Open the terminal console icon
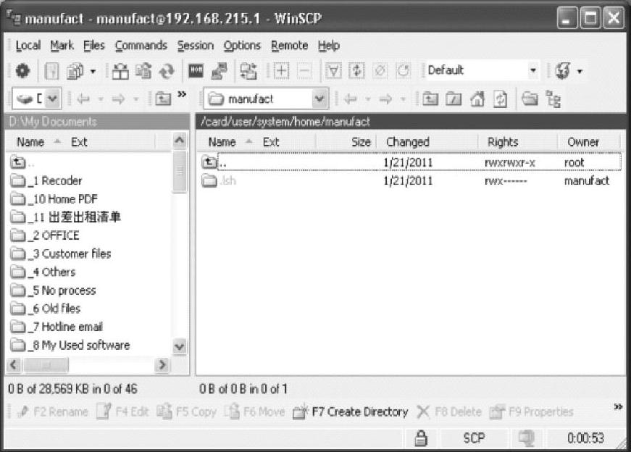631x452 pixels. [x=196, y=71]
